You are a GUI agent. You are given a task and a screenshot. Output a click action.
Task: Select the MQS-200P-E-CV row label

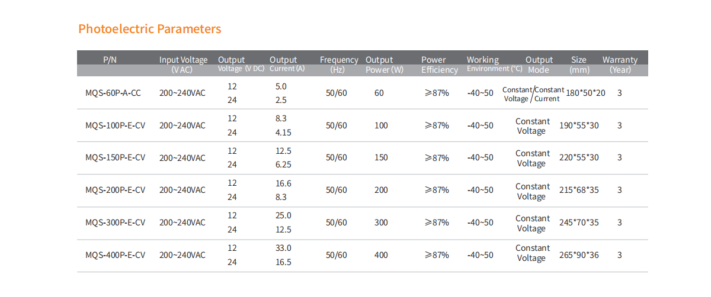pos(115,190)
